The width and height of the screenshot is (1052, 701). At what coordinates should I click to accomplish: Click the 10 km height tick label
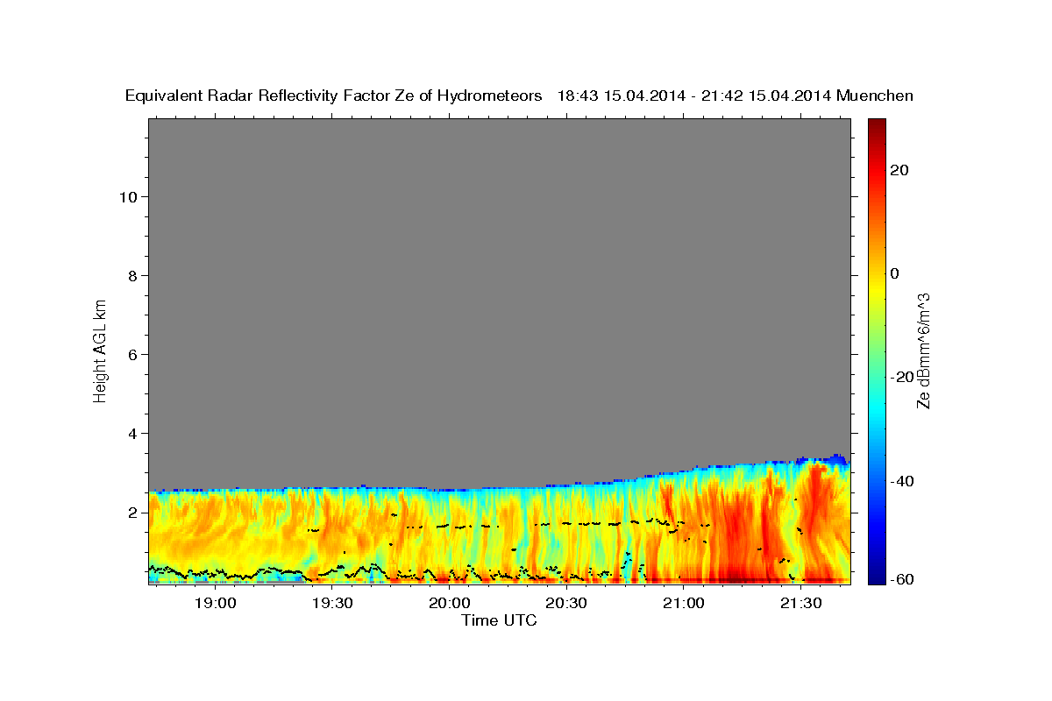click(x=126, y=196)
